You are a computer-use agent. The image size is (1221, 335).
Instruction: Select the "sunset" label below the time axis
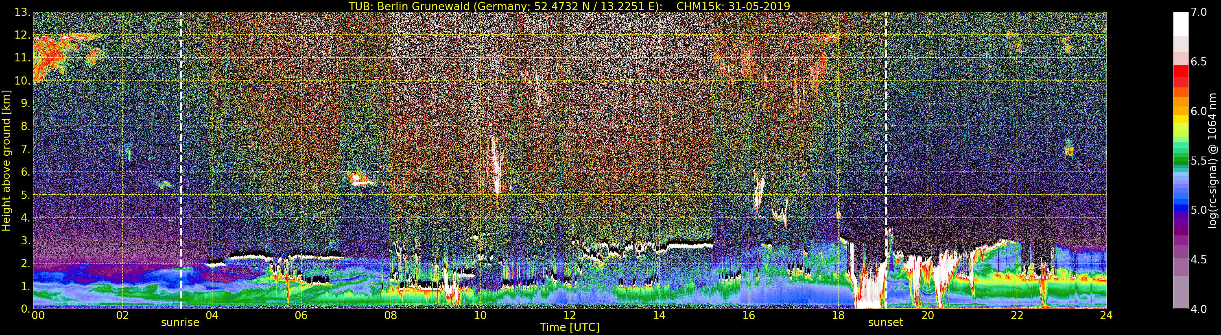pos(885,323)
